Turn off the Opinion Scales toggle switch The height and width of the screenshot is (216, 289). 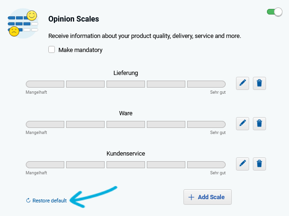point(274,12)
